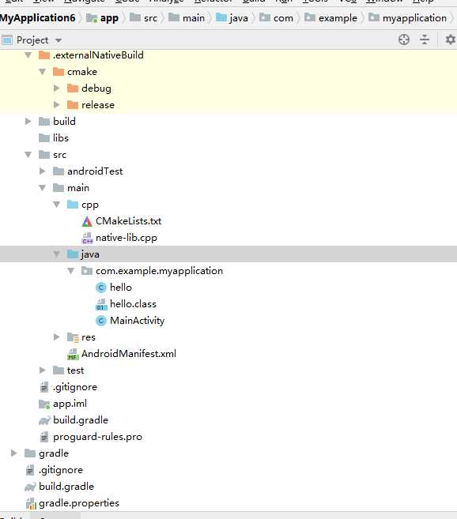This screenshot has height=519, width=457.
Task: Click the collapse all icon in Project panel
Action: click(x=425, y=39)
